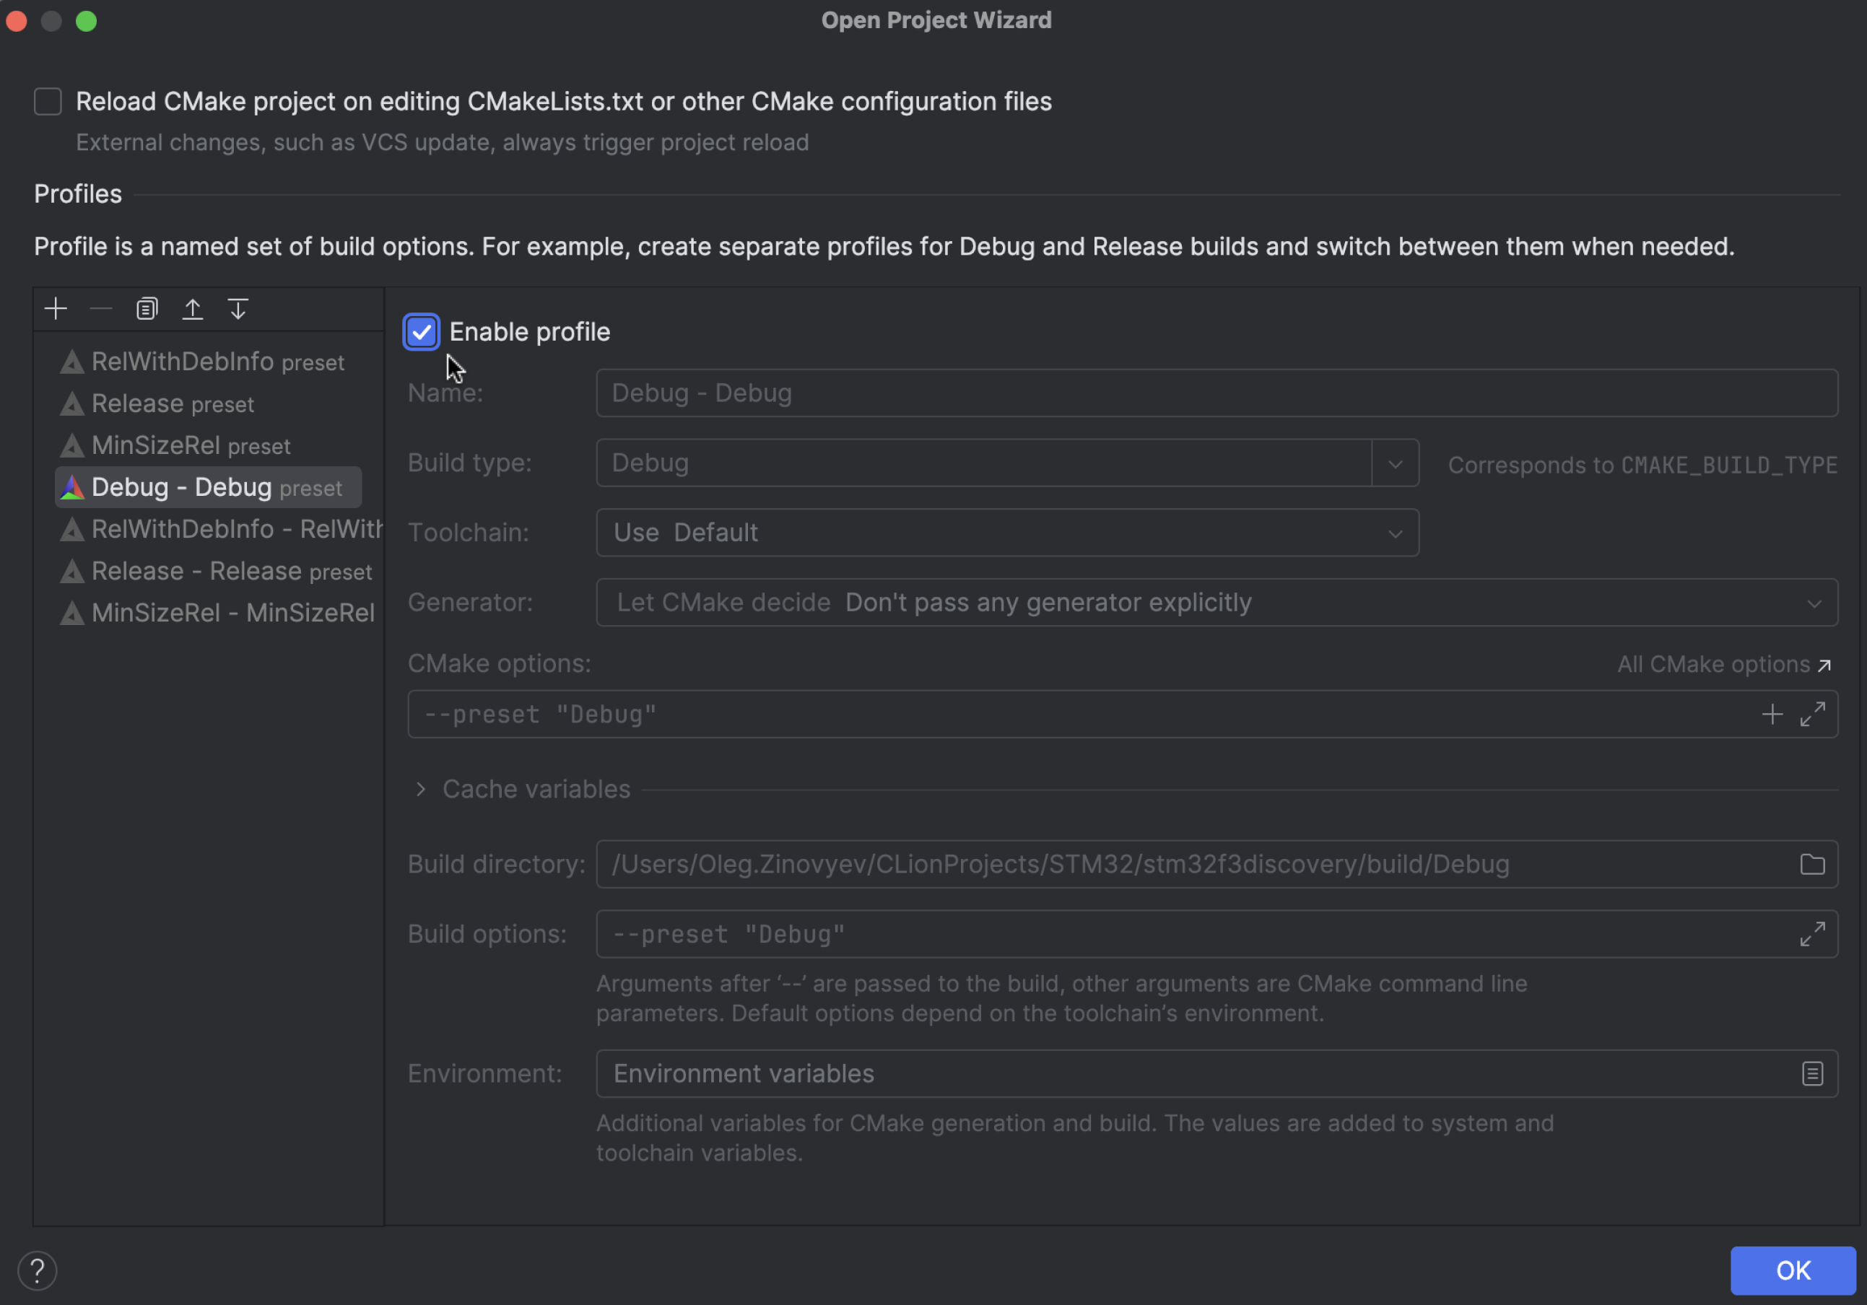Select the RelWithDebInfo preset profile
Viewport: 1867px width, 1305px height.
[x=217, y=361]
